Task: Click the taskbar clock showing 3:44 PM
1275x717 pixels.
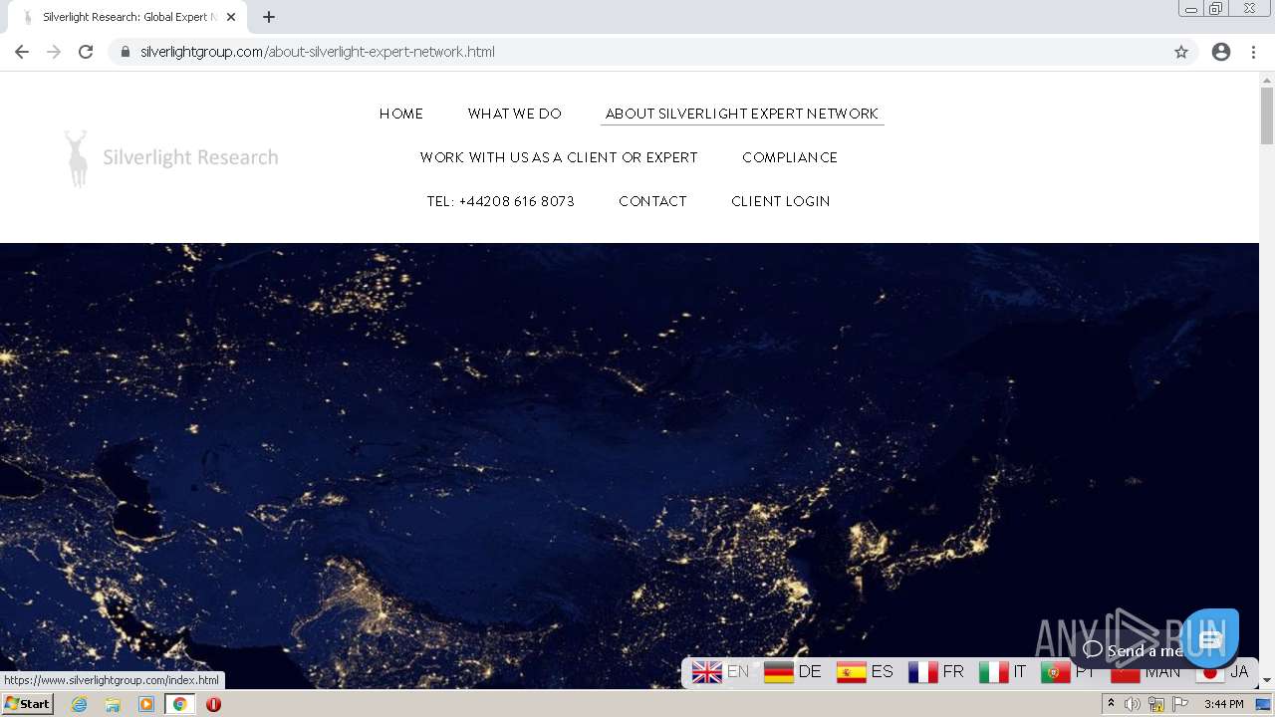Action: click(1223, 704)
